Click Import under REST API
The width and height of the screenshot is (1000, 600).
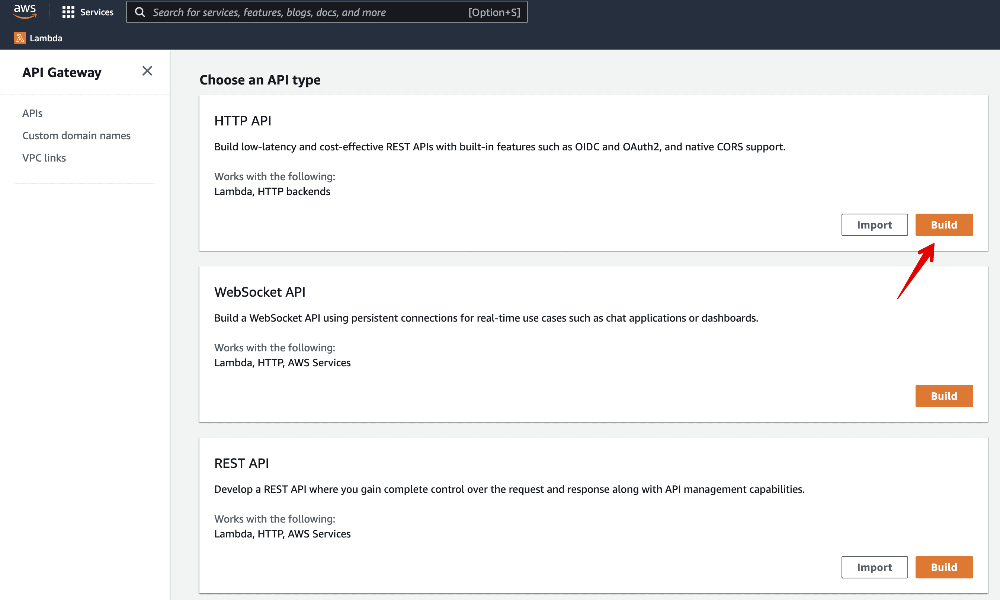[x=874, y=567]
